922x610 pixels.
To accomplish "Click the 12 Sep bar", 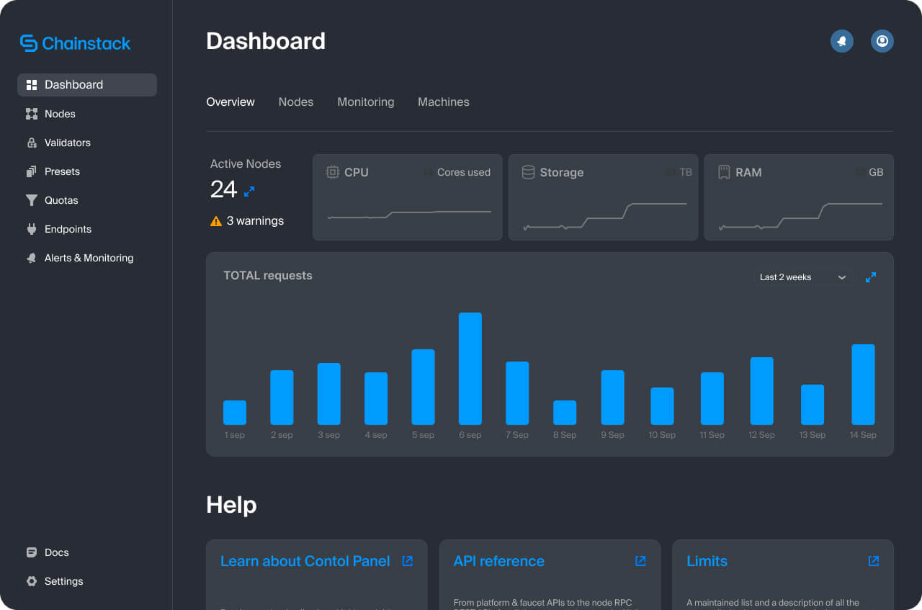I will click(761, 391).
